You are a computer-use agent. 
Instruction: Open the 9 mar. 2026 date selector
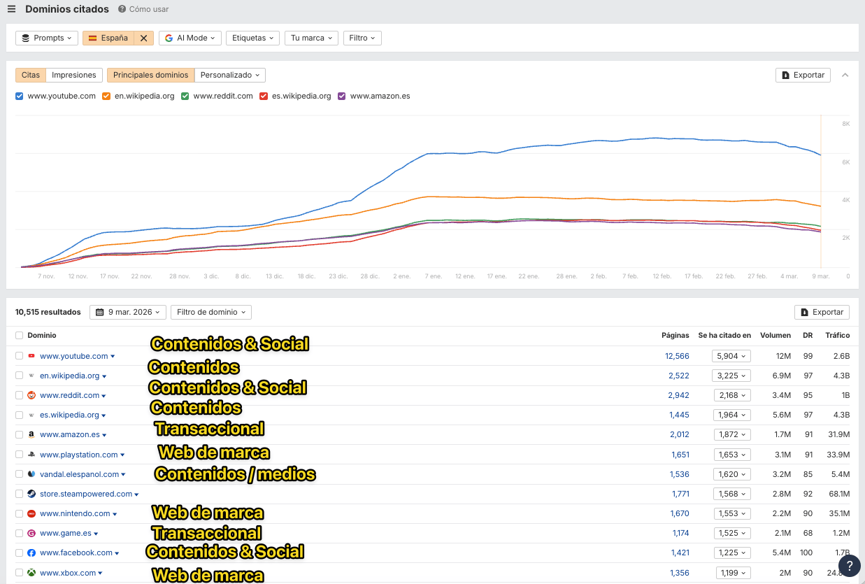point(127,312)
